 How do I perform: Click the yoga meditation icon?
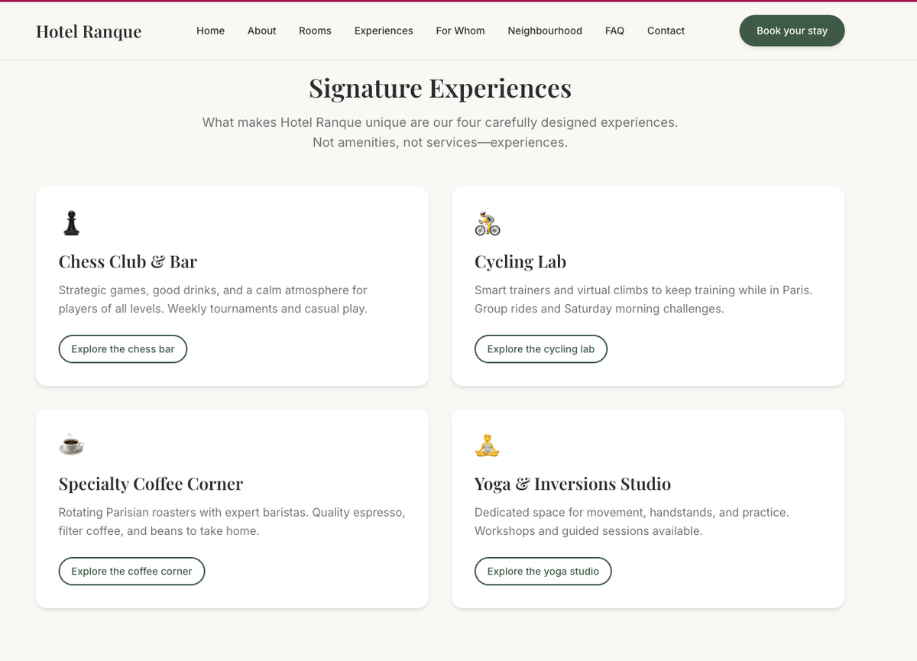(x=487, y=444)
